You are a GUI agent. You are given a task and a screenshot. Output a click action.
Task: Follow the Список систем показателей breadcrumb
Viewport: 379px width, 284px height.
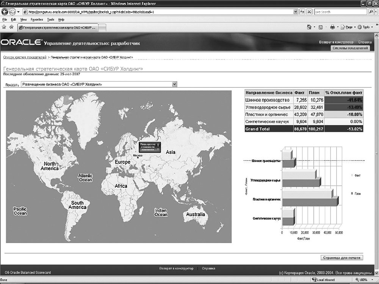pyautogui.click(x=25, y=57)
